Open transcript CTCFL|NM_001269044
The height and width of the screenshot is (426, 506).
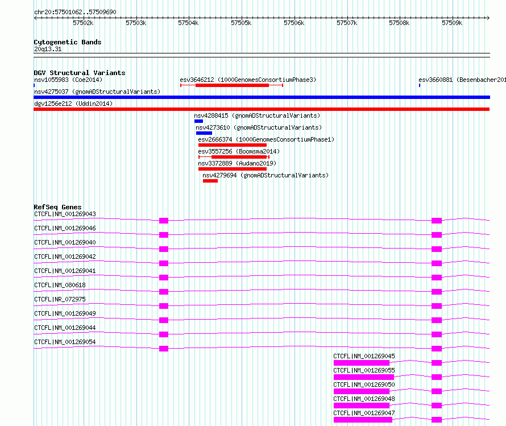click(x=65, y=328)
